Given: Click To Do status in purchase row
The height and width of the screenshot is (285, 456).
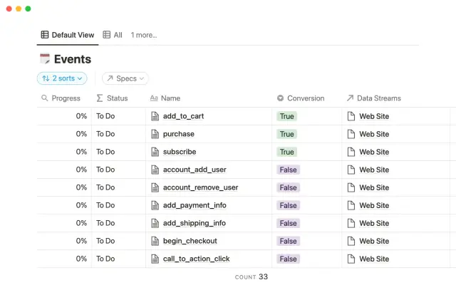Looking at the screenshot, I should [x=105, y=134].
